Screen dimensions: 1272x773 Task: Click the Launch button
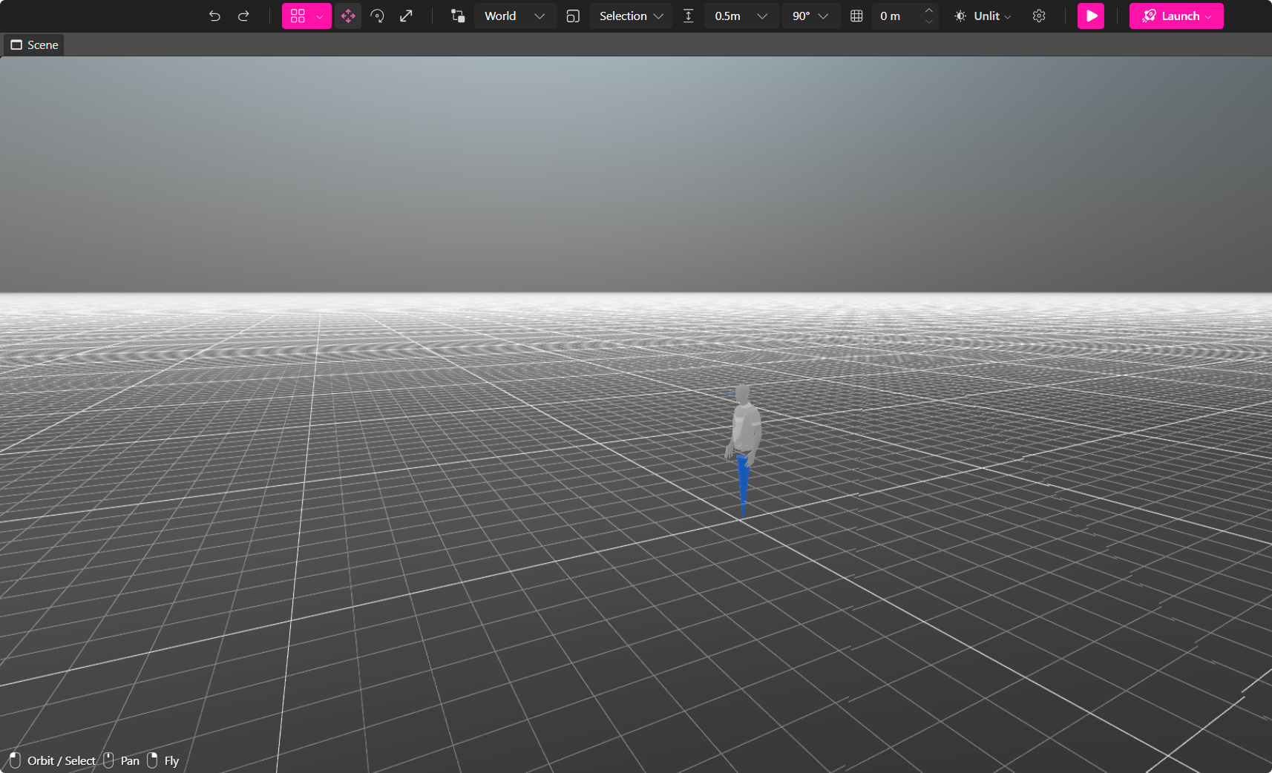coord(1176,16)
